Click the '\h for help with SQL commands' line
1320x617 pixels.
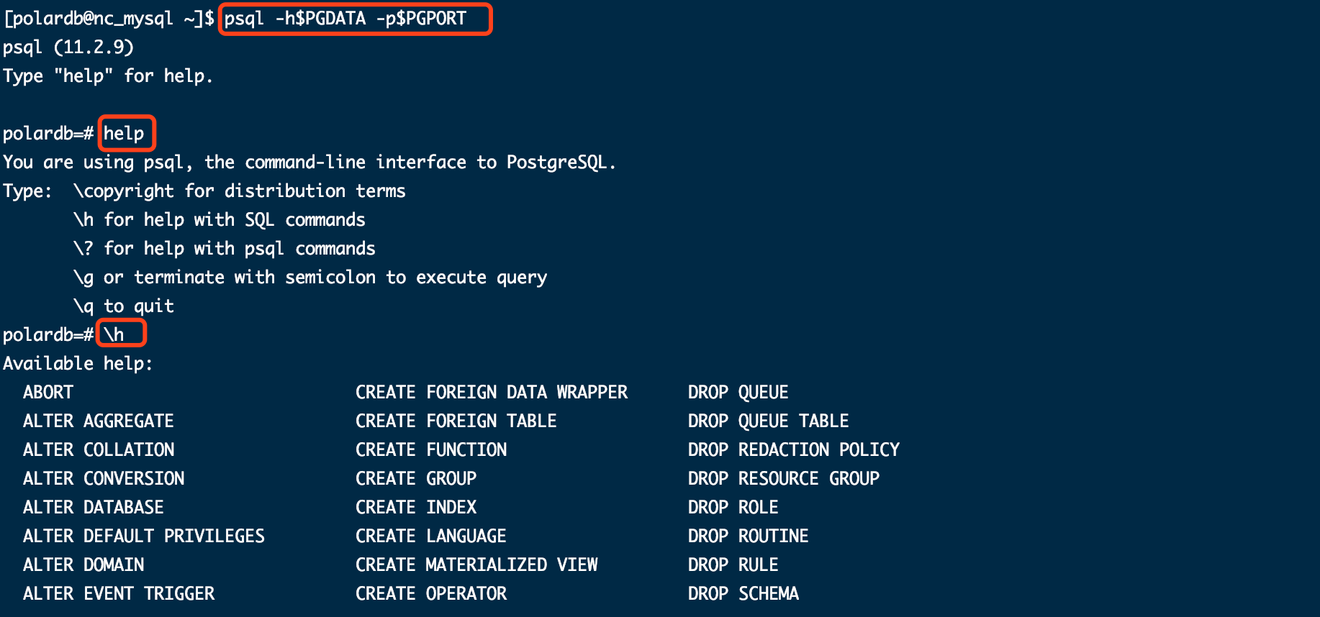point(220,220)
